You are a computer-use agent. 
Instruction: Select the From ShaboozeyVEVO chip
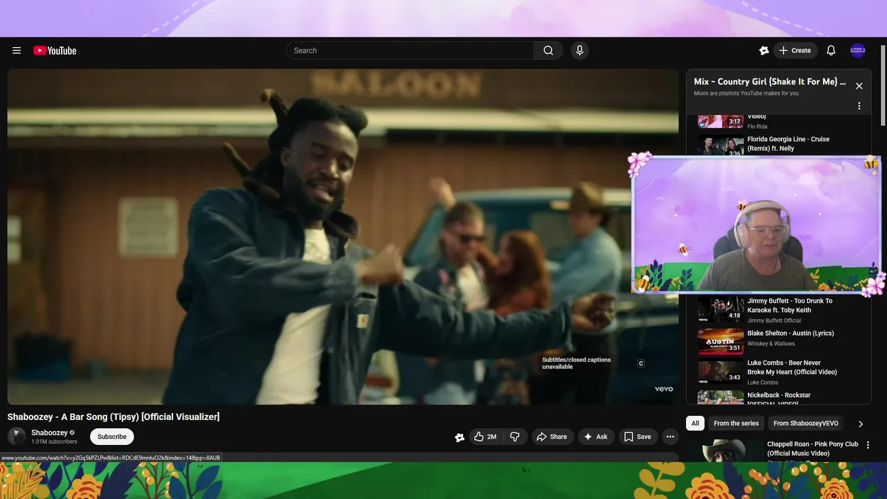[806, 423]
